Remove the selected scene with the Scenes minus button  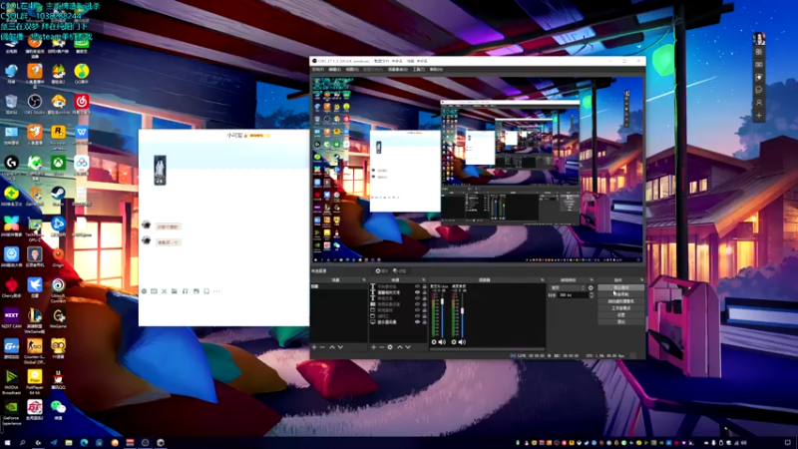pyautogui.click(x=322, y=347)
